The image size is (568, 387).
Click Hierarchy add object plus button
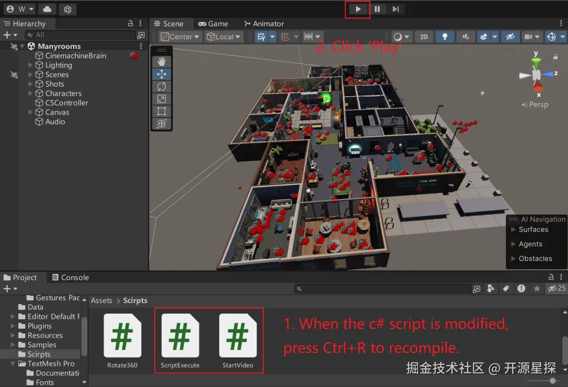[10, 35]
